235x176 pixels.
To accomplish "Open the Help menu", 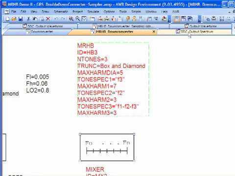I will (164, 12).
